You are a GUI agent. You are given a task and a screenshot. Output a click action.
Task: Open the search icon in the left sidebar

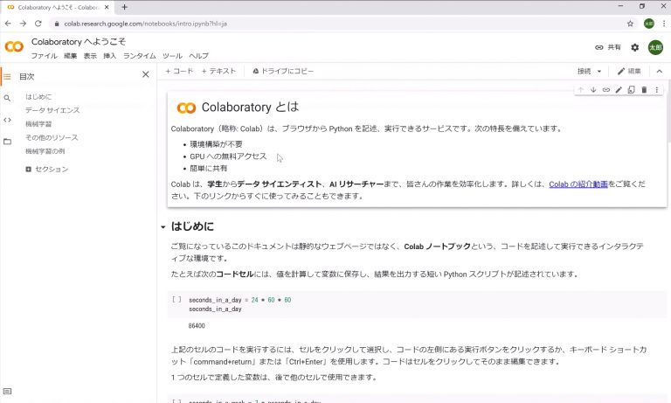coord(7,98)
